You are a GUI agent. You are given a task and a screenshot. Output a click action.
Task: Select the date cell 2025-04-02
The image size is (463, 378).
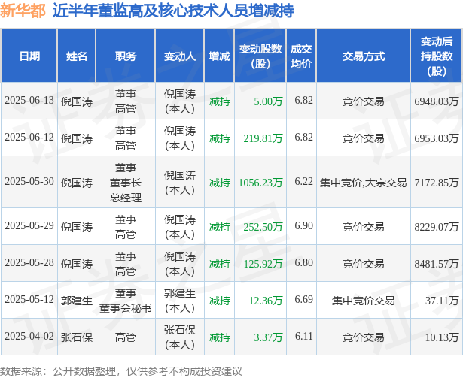tap(29, 337)
